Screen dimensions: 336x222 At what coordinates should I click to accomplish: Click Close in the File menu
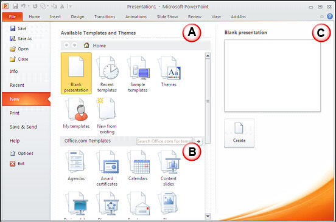[x=19, y=59]
